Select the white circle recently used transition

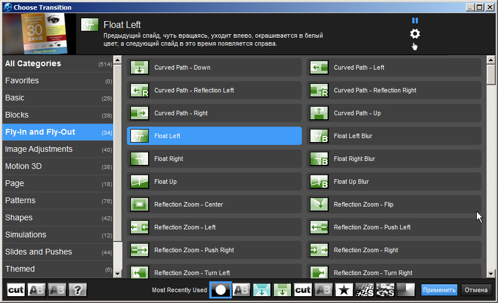point(221,290)
